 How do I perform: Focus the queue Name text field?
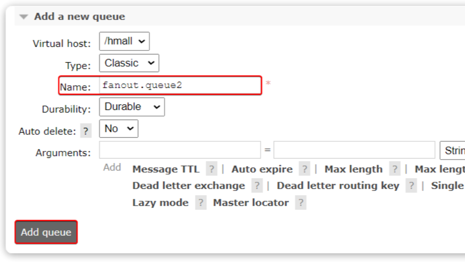point(180,85)
